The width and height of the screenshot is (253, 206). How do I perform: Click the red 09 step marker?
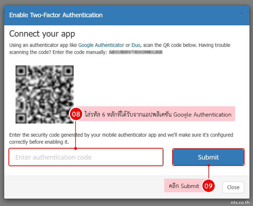click(x=208, y=186)
